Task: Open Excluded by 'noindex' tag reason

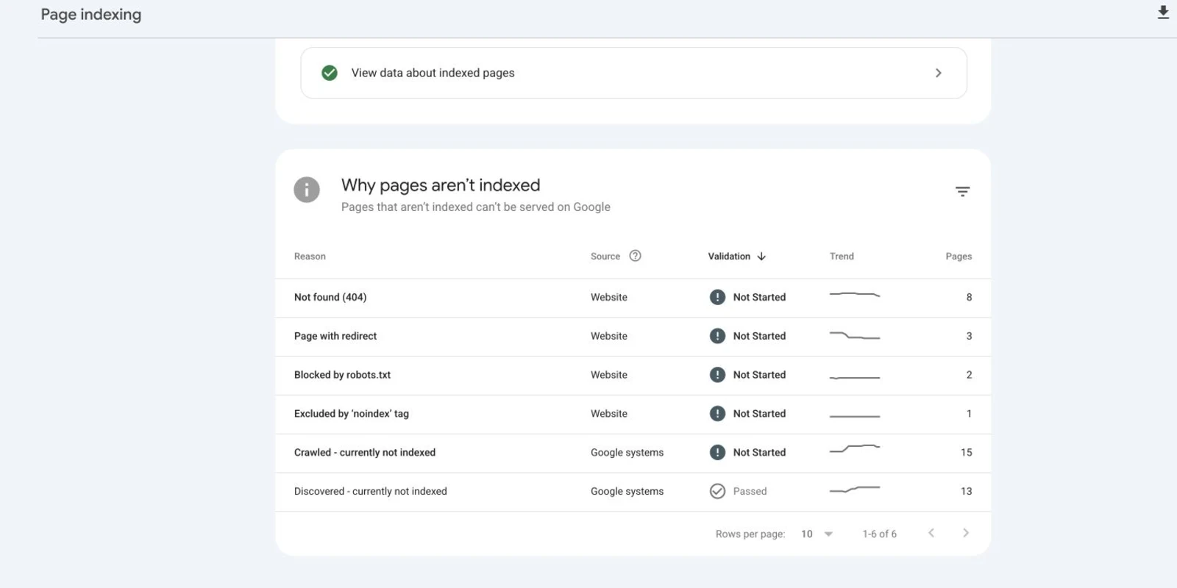Action: click(x=352, y=414)
